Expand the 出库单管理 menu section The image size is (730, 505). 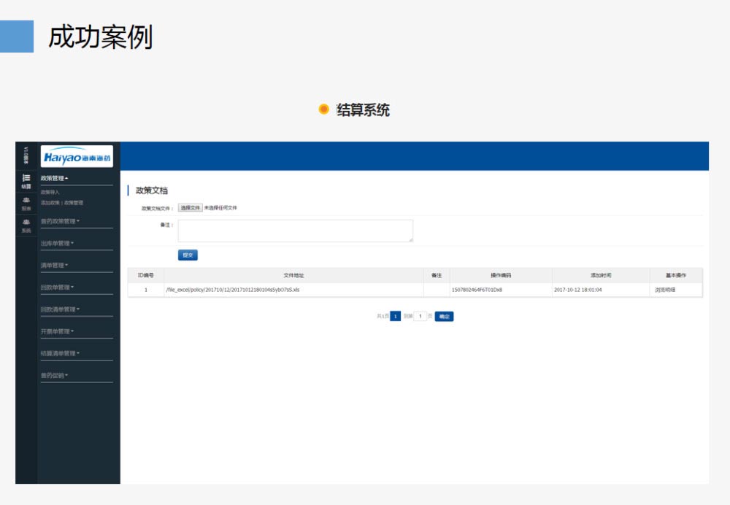pos(57,244)
